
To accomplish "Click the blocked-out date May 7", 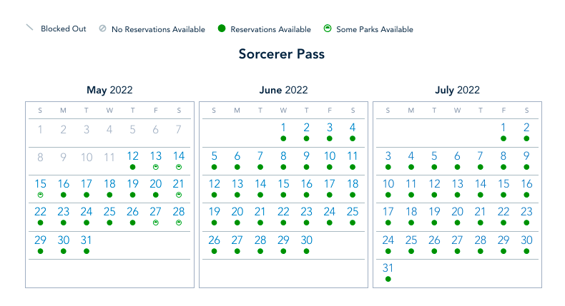I will (179, 129).
